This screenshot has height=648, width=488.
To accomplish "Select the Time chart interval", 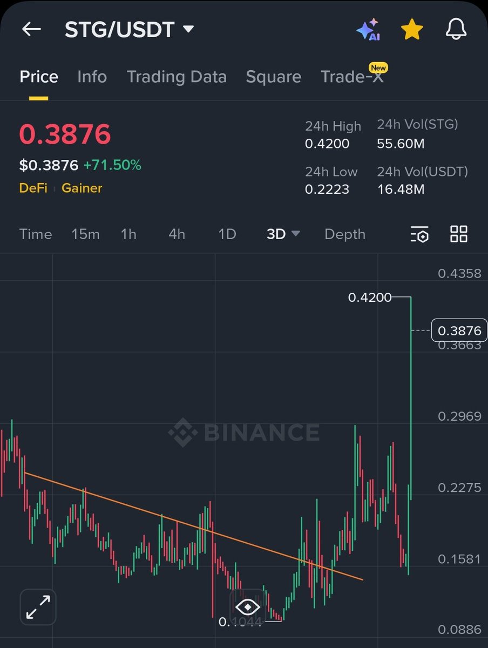I will point(36,234).
